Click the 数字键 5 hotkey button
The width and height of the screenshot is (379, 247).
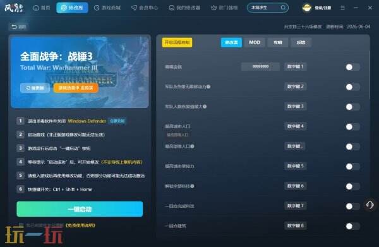296,166
